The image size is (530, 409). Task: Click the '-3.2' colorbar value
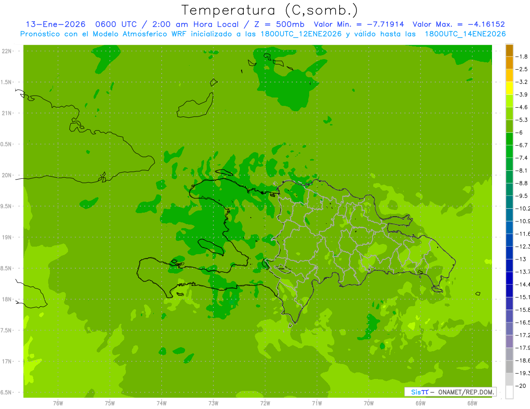point(522,82)
